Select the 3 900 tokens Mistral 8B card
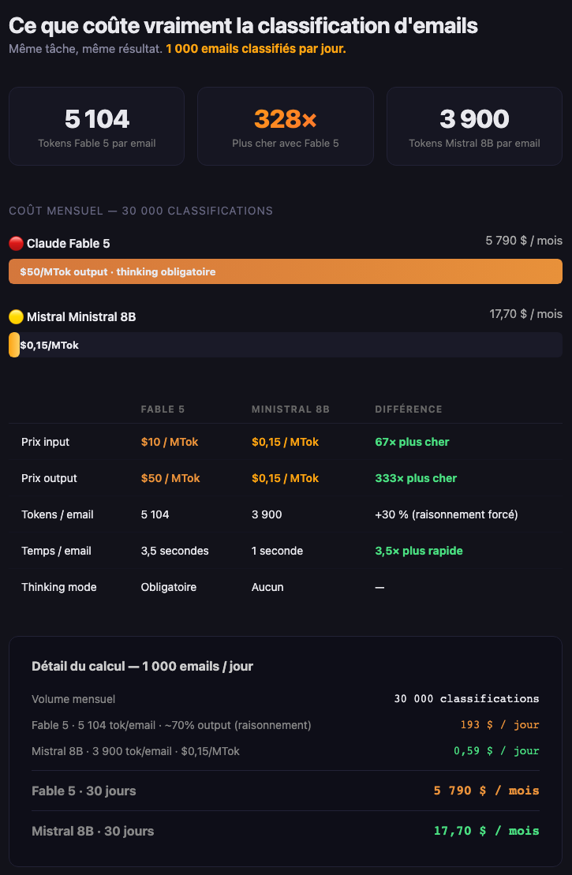 [x=474, y=126]
